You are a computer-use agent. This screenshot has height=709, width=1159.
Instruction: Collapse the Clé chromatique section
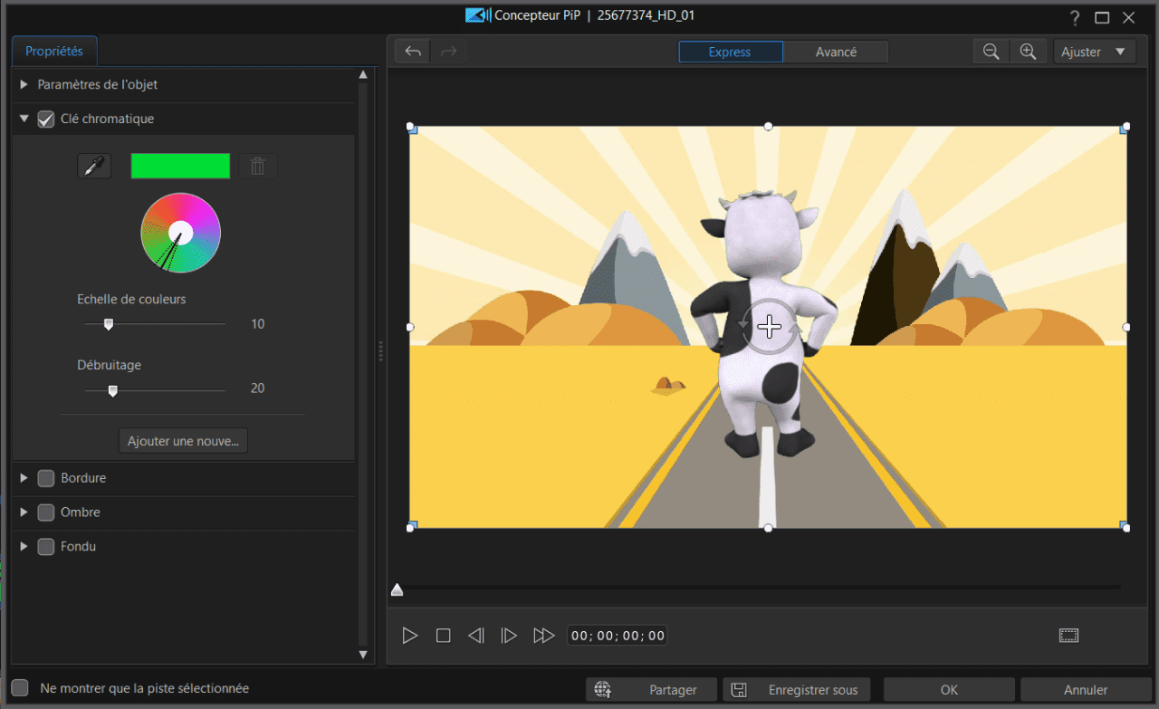(24, 119)
